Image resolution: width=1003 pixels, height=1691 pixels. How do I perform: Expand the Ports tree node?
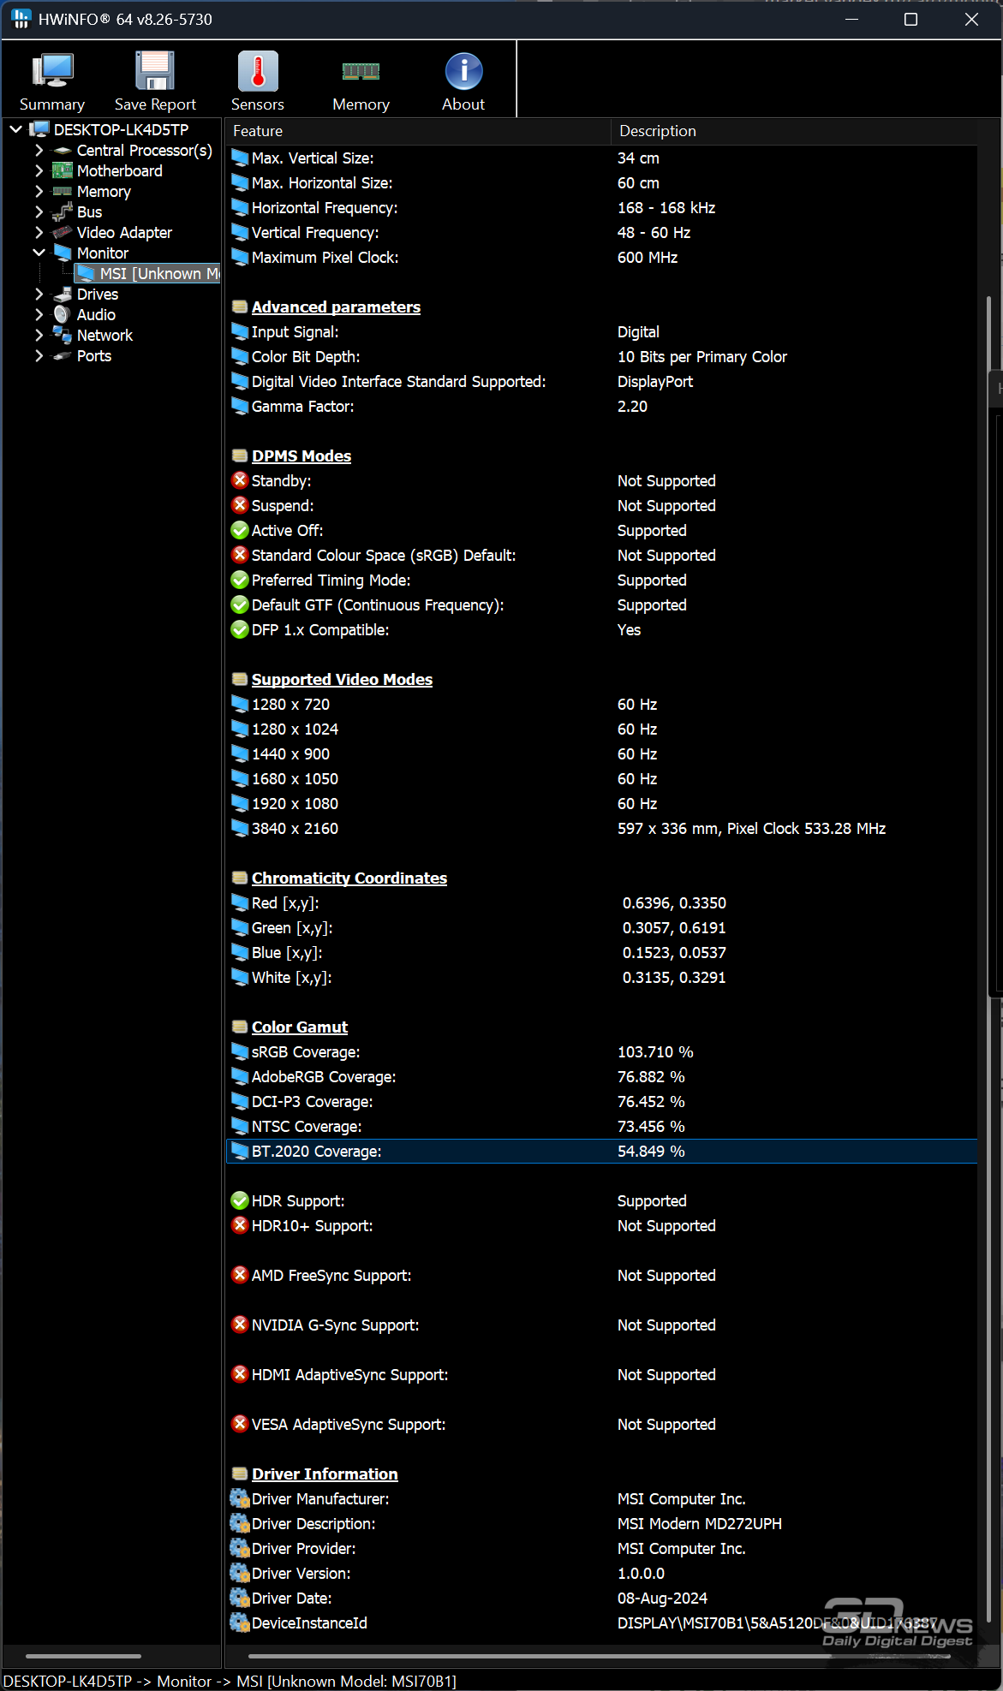[39, 356]
